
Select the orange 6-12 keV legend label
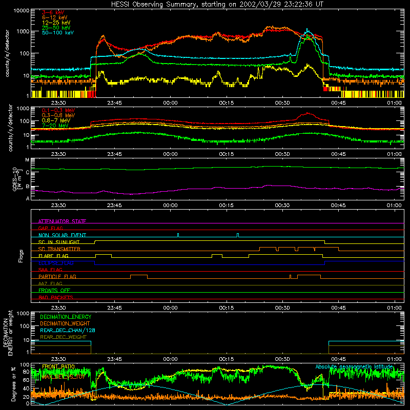point(55,17)
